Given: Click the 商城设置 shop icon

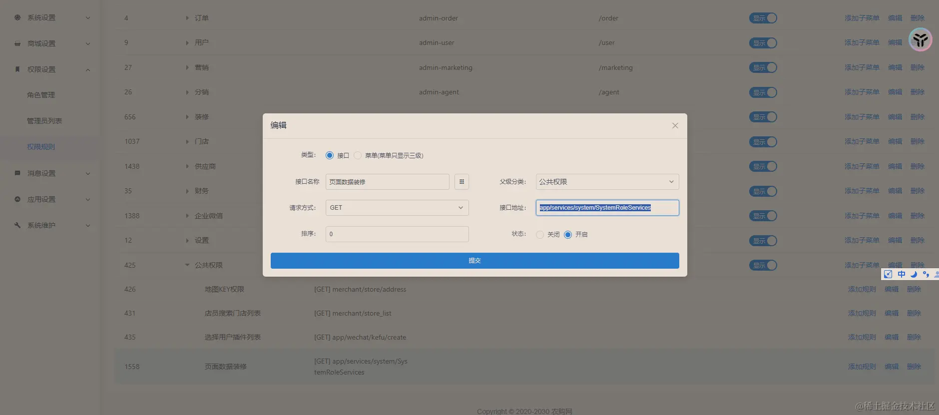Looking at the screenshot, I should pyautogui.click(x=17, y=43).
